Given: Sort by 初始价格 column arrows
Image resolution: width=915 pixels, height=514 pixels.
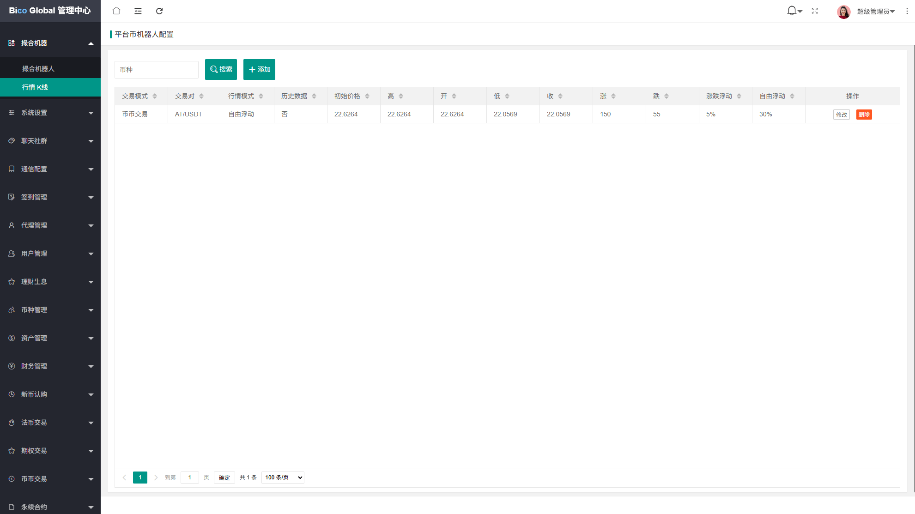Looking at the screenshot, I should (x=367, y=96).
